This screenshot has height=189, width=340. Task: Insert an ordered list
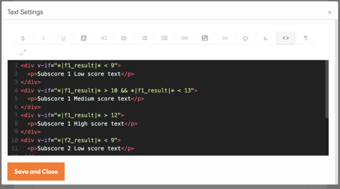144,38
